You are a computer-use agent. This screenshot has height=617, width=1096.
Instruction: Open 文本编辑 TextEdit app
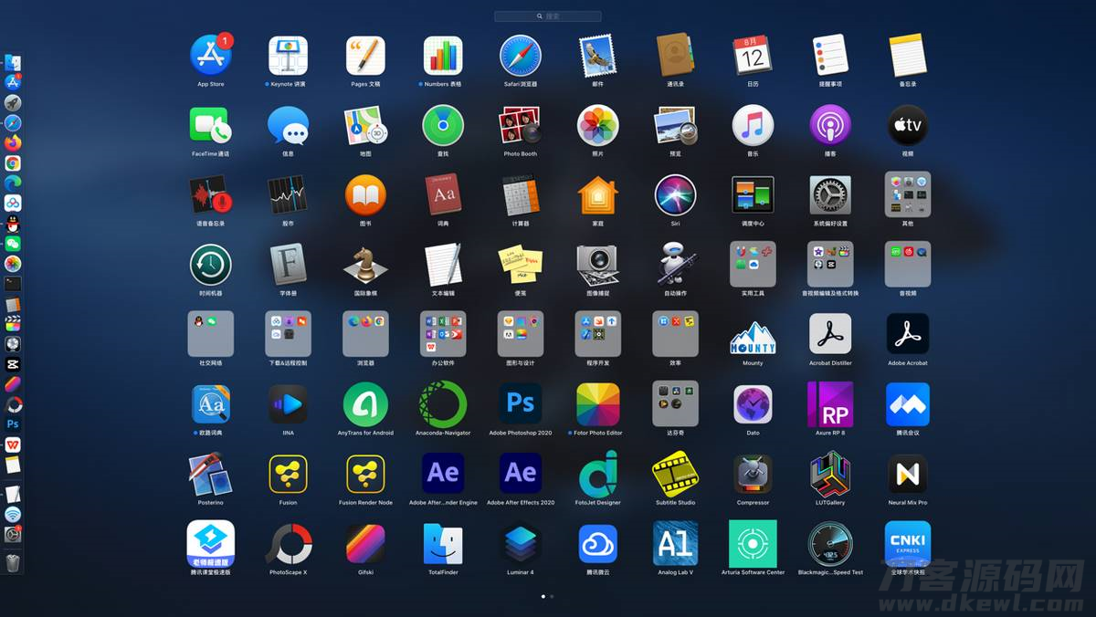pyautogui.click(x=443, y=266)
